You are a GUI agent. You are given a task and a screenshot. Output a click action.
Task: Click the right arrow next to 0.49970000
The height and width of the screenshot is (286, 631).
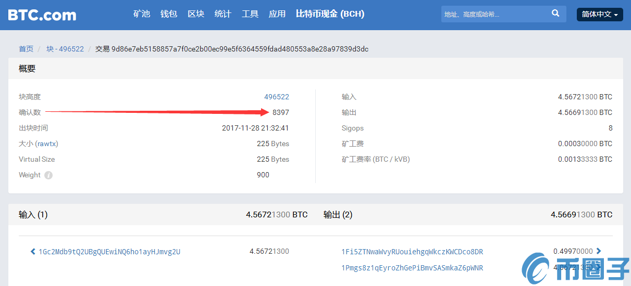pyautogui.click(x=599, y=251)
